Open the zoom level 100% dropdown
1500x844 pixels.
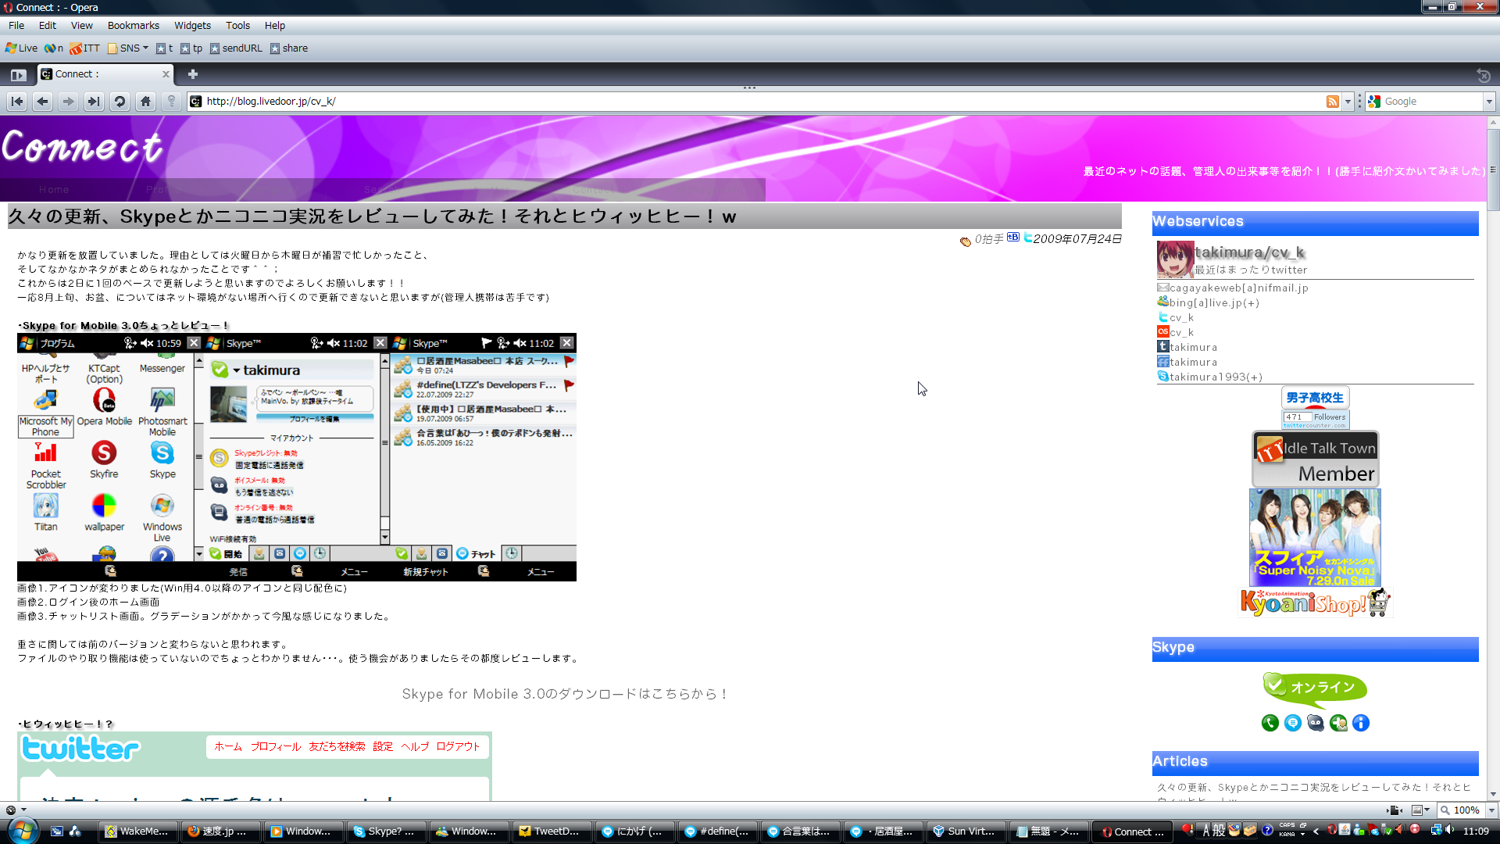pos(1491,810)
